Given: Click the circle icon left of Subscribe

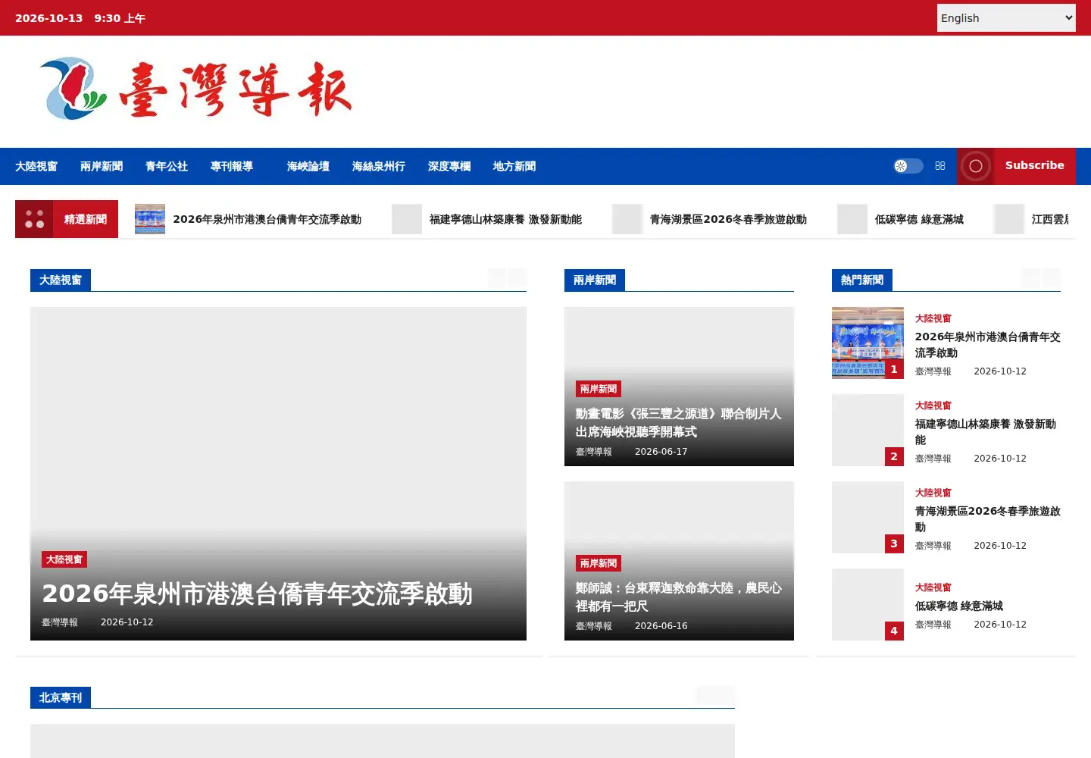Looking at the screenshot, I should 976,166.
